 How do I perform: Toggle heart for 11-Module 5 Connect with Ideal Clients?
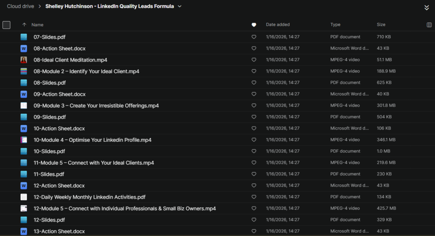click(x=254, y=163)
